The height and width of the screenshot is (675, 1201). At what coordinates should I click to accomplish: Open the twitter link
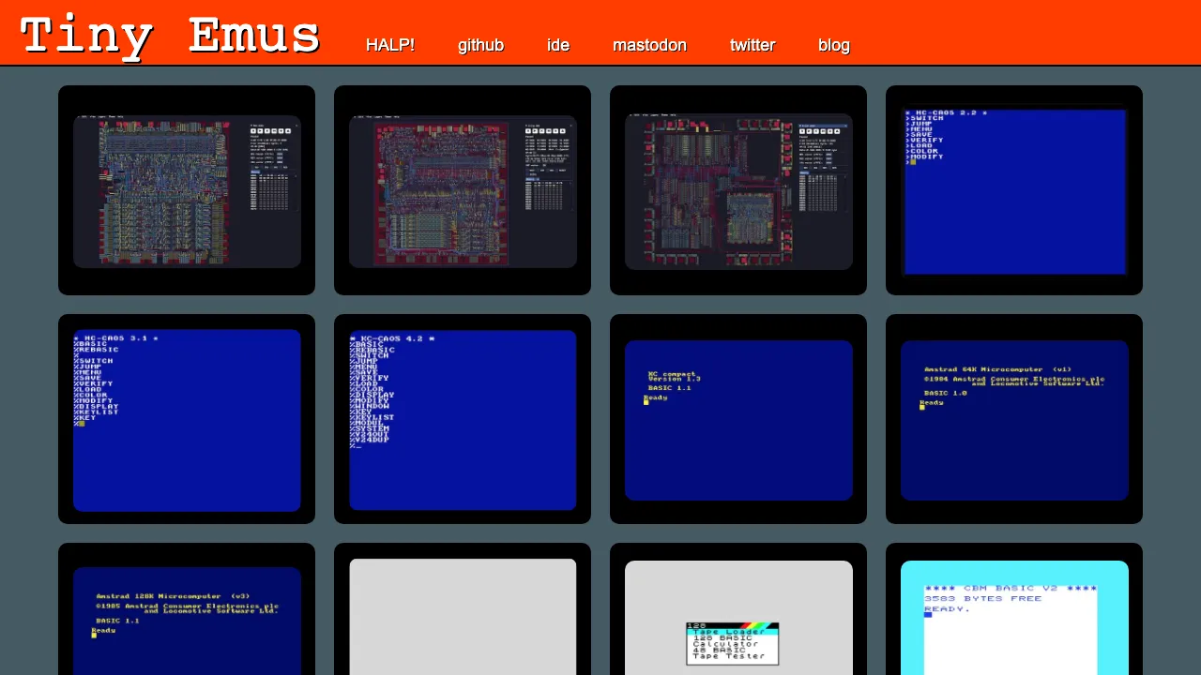click(753, 45)
